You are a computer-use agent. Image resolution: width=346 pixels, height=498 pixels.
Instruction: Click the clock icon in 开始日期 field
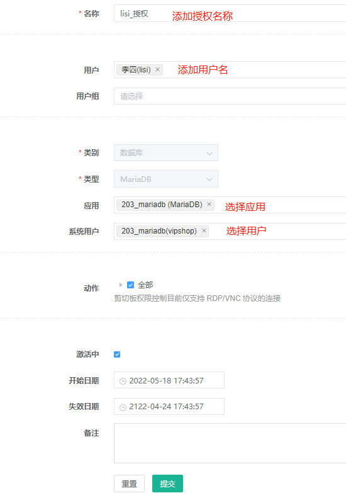tap(123, 381)
